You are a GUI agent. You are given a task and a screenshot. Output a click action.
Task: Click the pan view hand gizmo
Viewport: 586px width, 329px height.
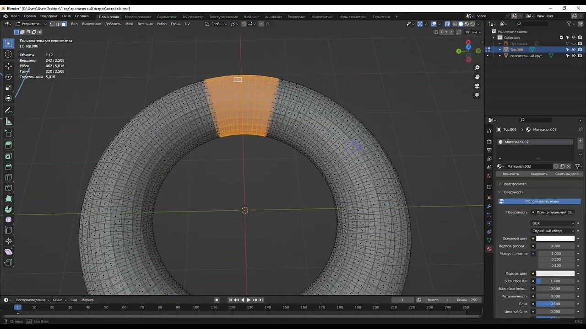(x=477, y=77)
